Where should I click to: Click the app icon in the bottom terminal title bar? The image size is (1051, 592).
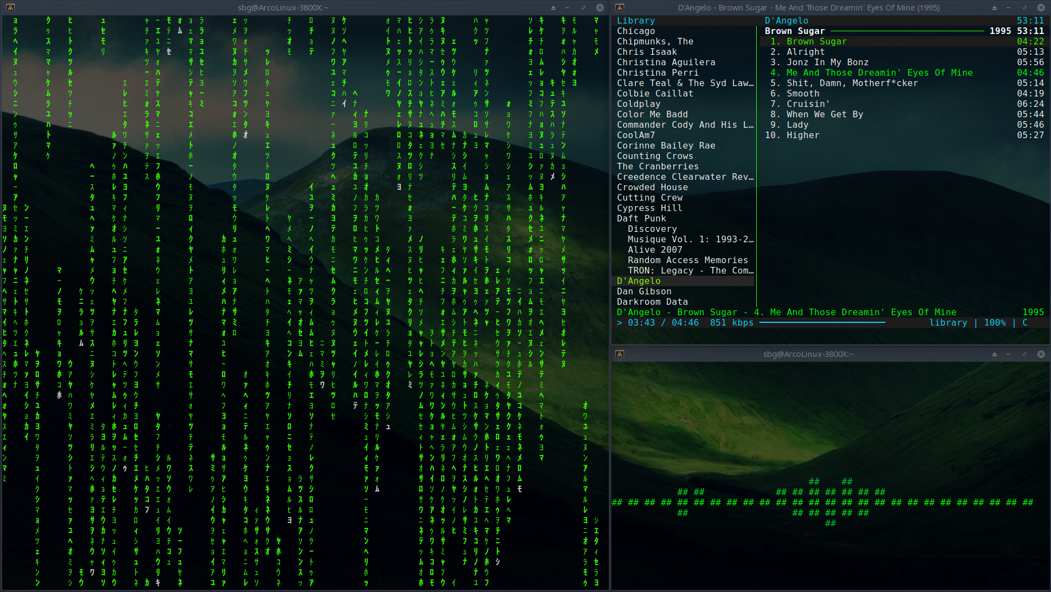pos(620,354)
